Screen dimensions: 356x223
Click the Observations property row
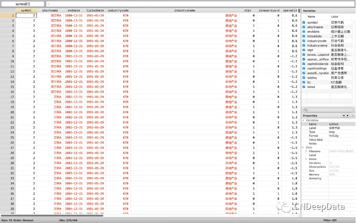pyautogui.click(x=329, y=167)
